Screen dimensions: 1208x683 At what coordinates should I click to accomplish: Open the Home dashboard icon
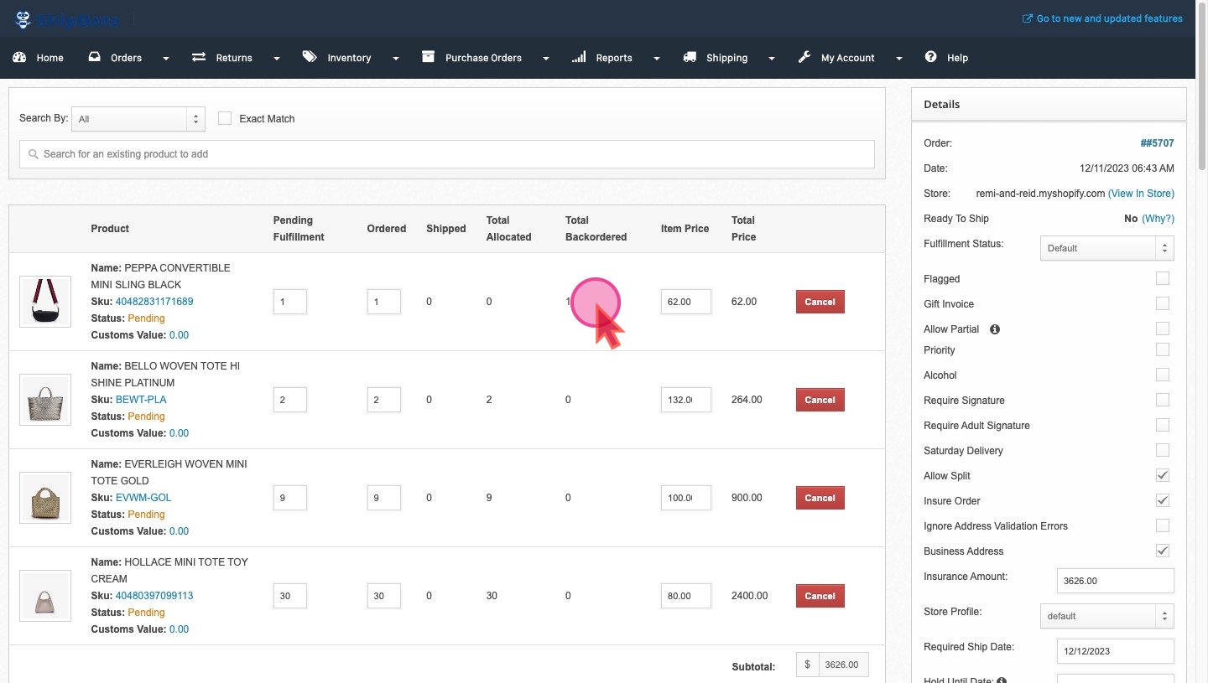[20, 57]
